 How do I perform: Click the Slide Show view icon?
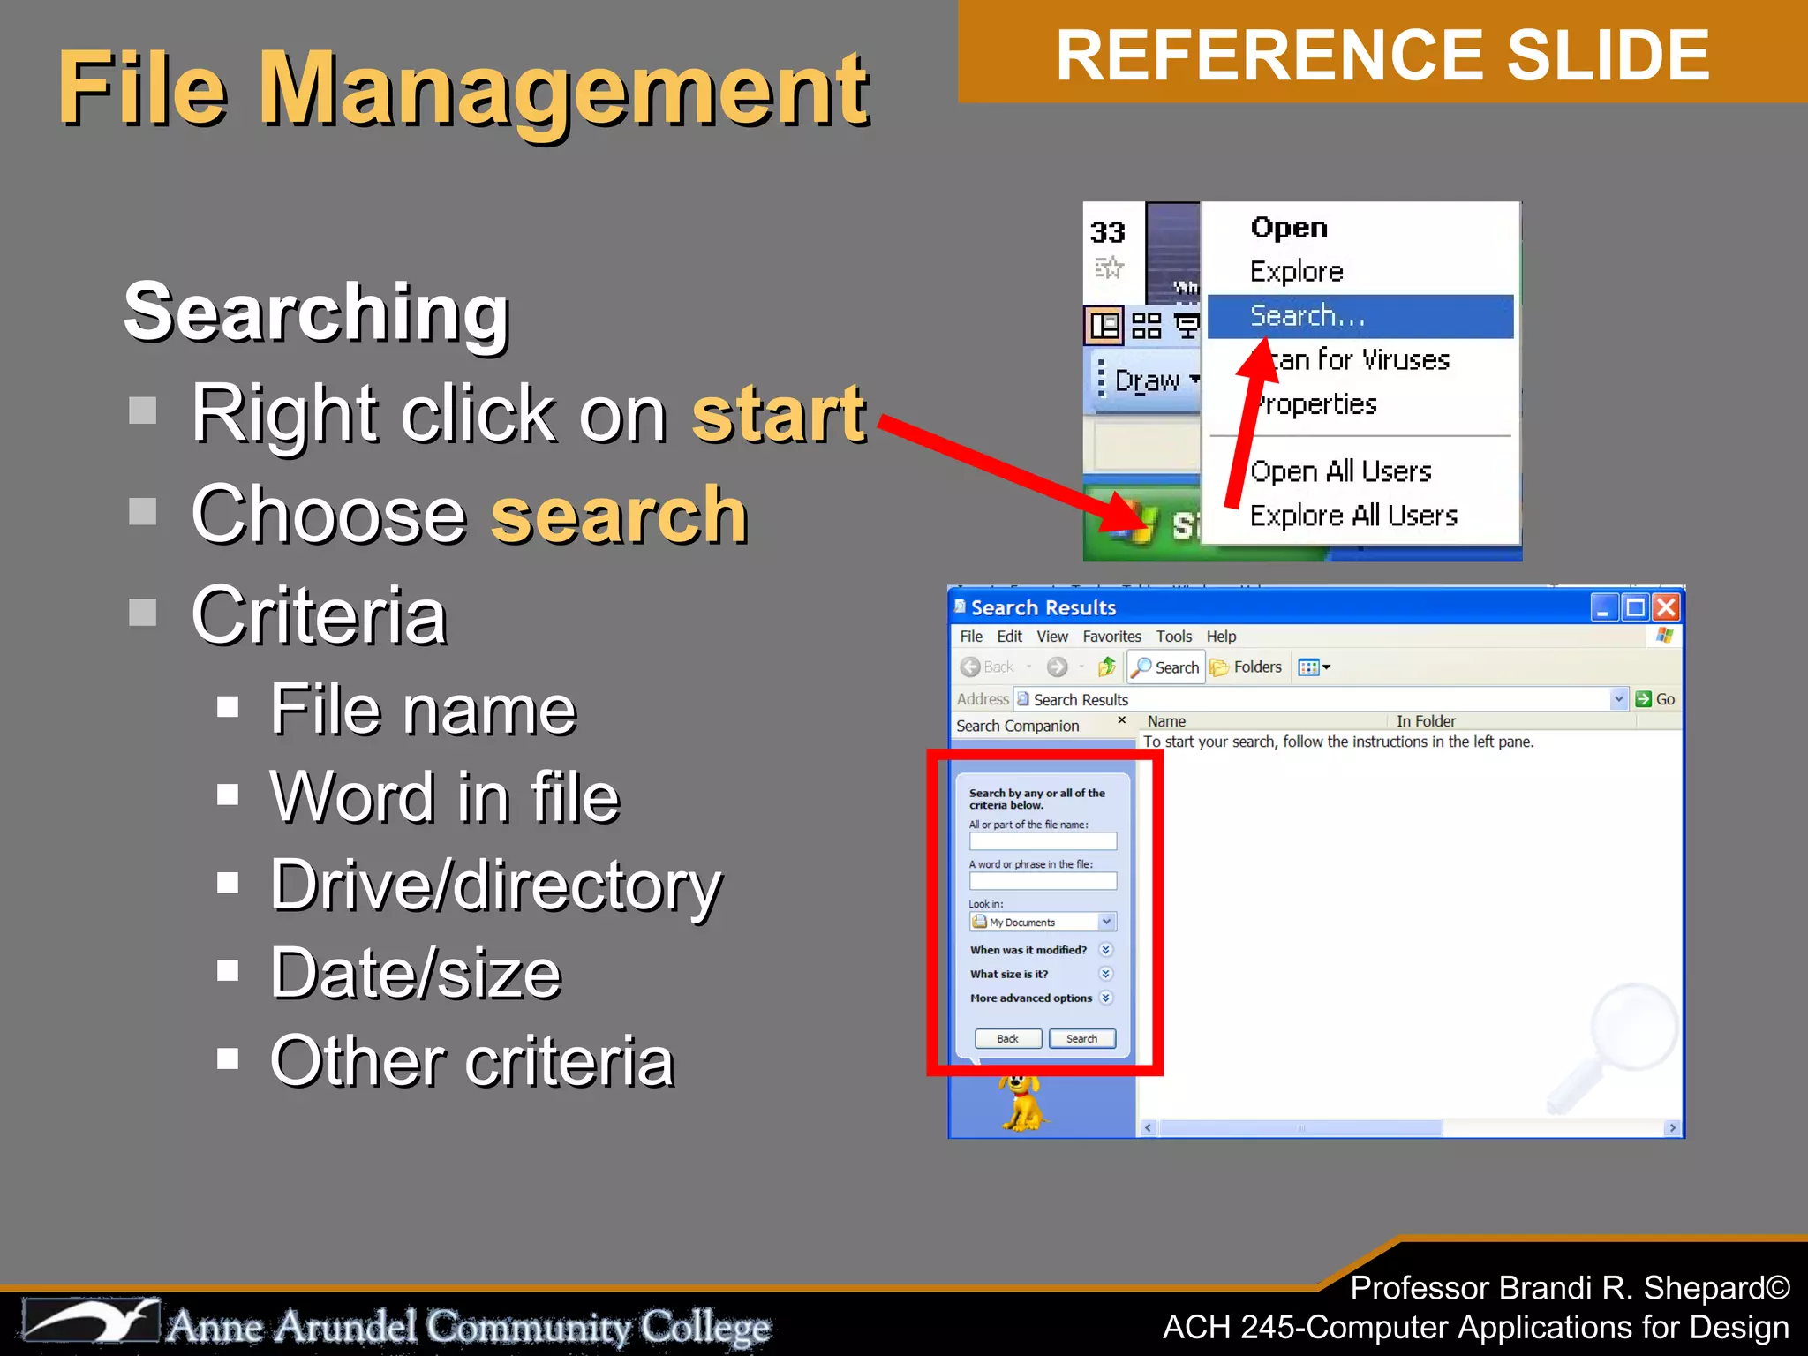tap(1186, 326)
